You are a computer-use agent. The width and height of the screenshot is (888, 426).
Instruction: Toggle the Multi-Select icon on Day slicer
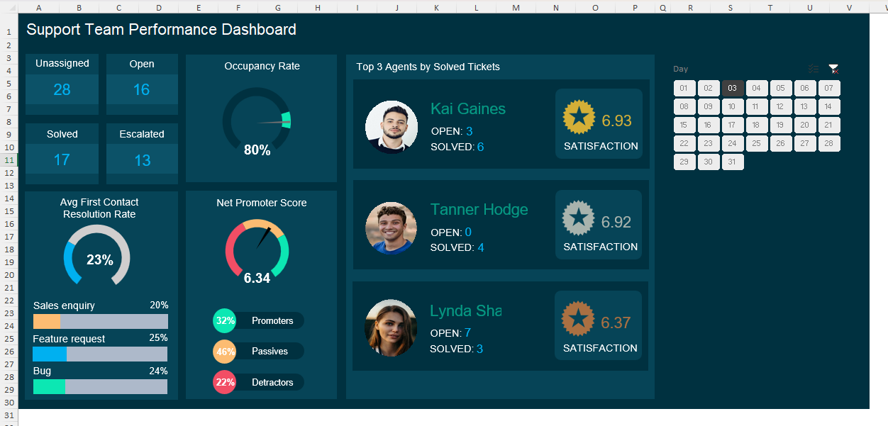[x=814, y=69]
